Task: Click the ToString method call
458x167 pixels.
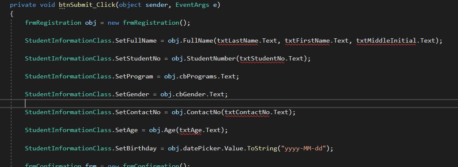Action: 262,148
